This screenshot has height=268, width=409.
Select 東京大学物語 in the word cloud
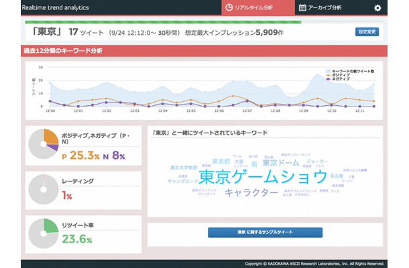pyautogui.click(x=184, y=167)
